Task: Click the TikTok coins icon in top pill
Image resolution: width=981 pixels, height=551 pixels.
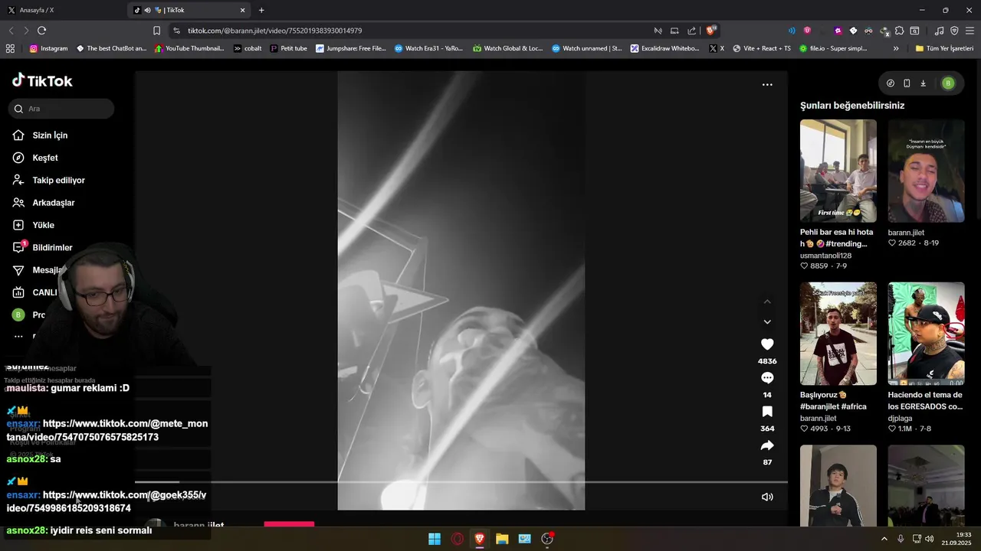Action: [x=891, y=83]
